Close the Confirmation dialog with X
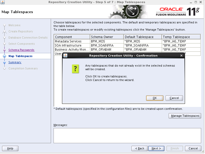The height and width of the screenshot is (154, 205). click(x=181, y=56)
